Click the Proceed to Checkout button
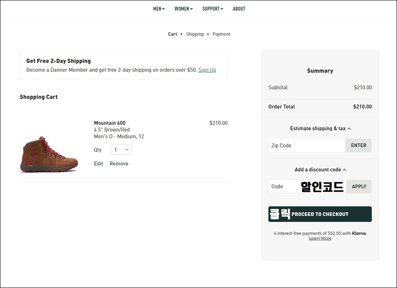Screen dimensions: 397x288 [x=320, y=214]
